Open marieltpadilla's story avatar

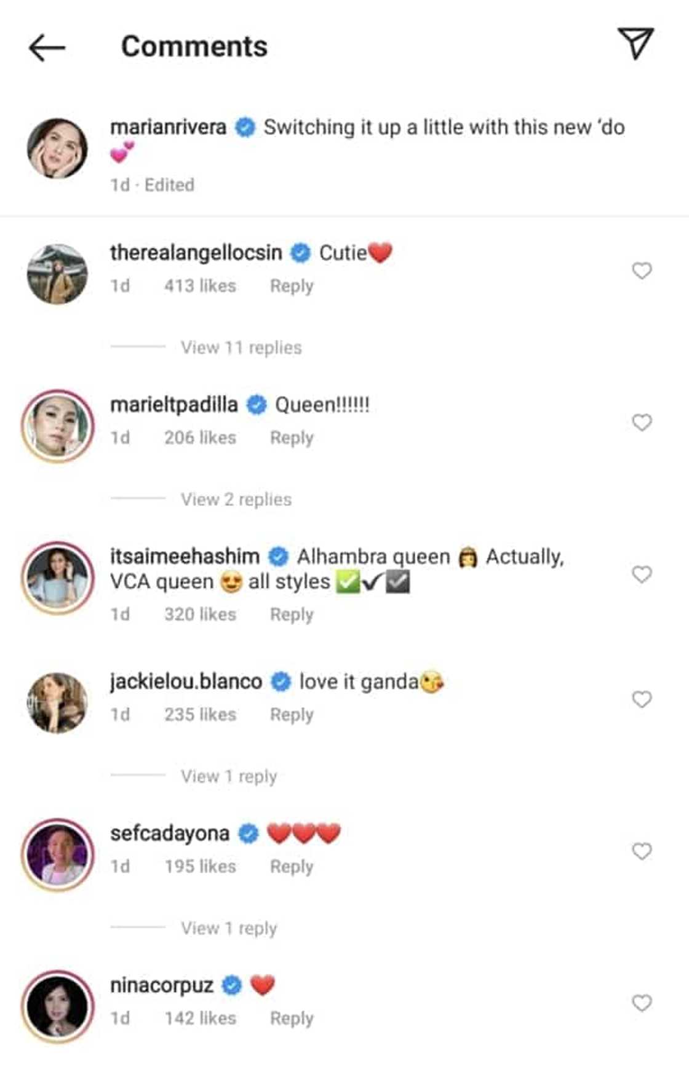point(58,426)
